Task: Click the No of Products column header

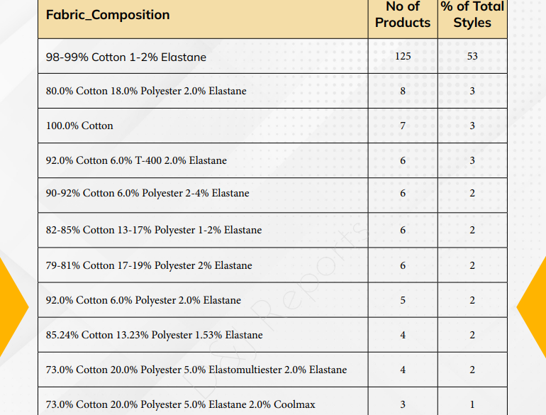Action: coord(403,14)
